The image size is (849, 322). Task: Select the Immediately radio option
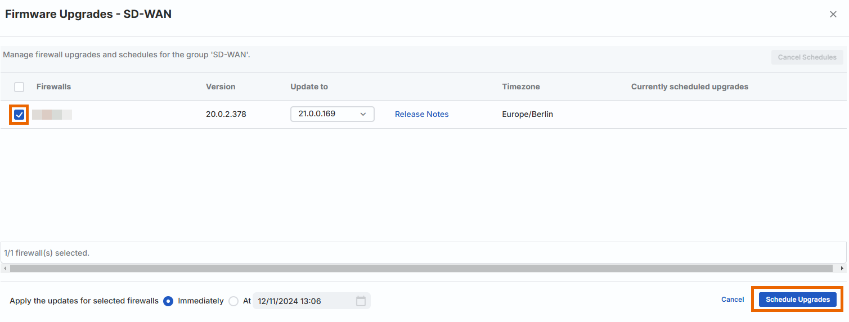[x=168, y=301]
